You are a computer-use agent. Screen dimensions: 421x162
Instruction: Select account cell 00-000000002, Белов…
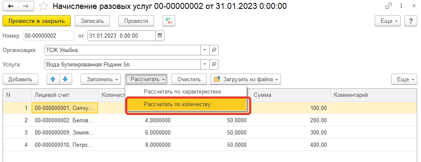click(x=65, y=121)
